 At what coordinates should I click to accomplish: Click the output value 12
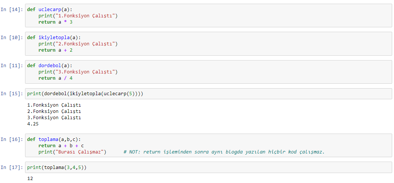pos(30,179)
